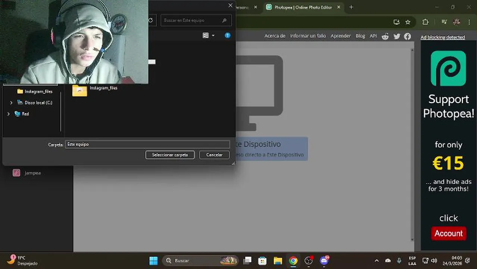Click the OneDrive cloud tray icon
Viewport: 477px width, 269px height.
coord(388,260)
